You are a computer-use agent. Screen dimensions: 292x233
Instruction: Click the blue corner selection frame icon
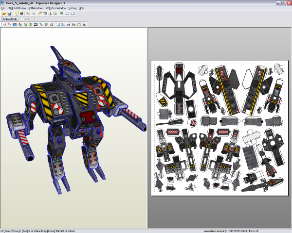[58, 25]
